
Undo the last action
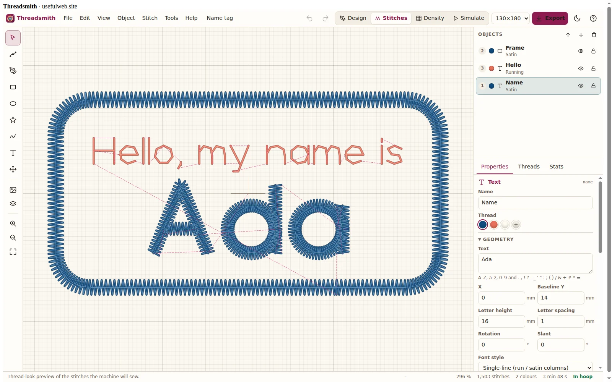click(x=309, y=18)
